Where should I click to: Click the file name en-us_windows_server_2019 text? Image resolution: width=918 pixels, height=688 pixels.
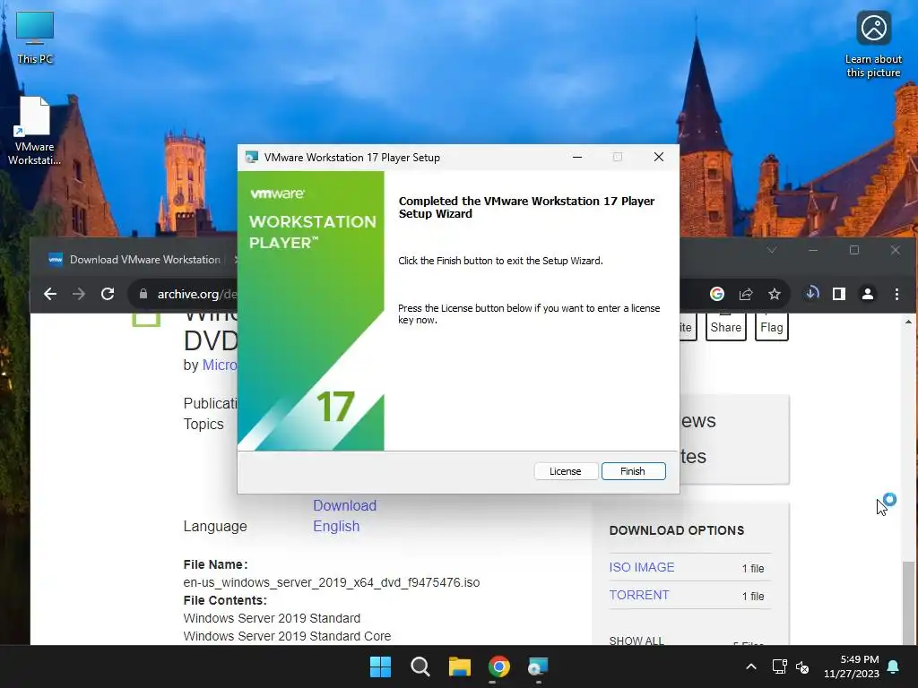[332, 582]
